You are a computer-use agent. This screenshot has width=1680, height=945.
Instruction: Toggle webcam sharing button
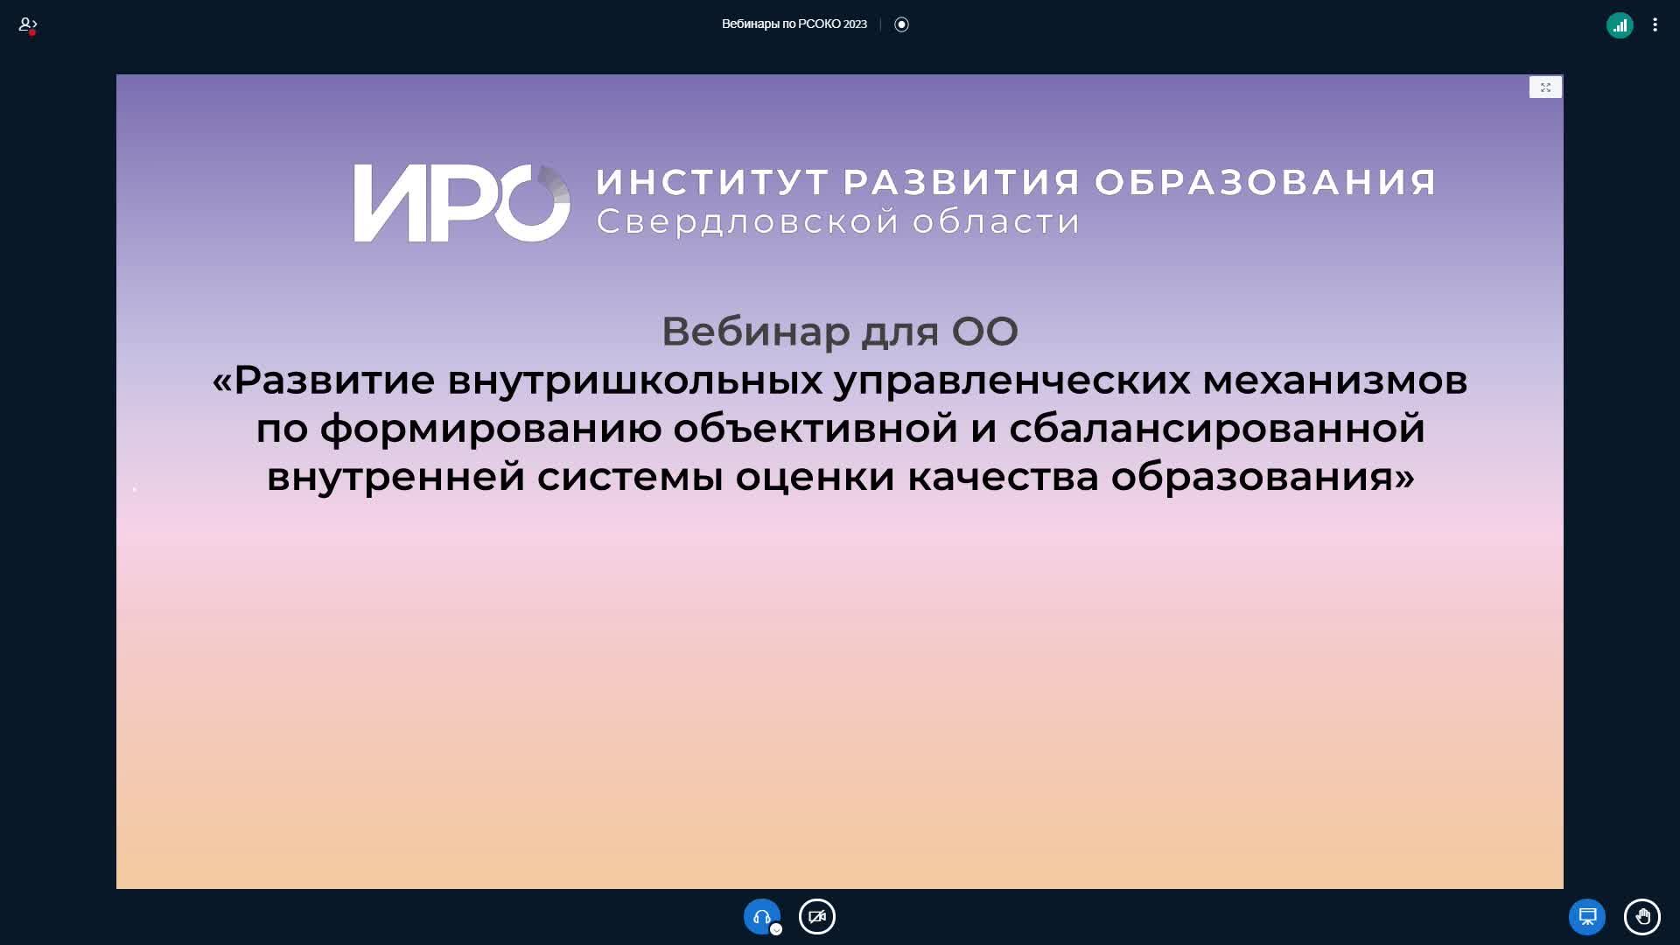click(817, 917)
